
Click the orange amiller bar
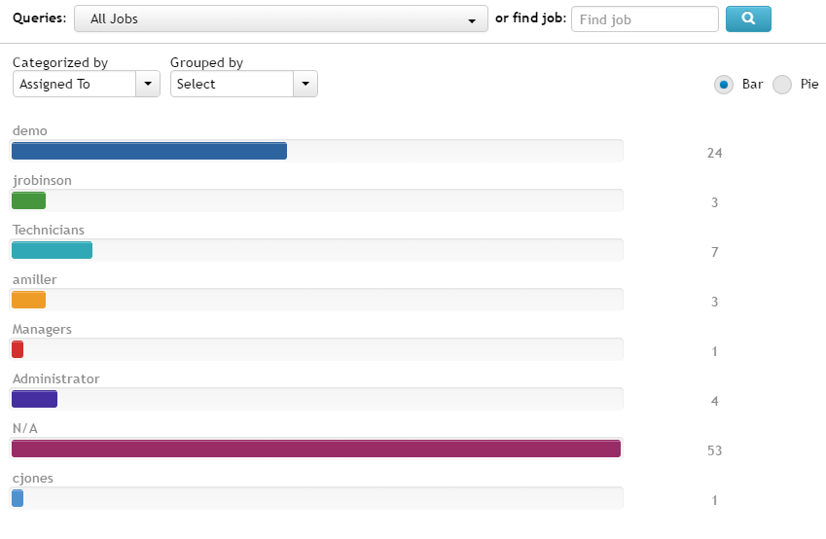(x=28, y=300)
